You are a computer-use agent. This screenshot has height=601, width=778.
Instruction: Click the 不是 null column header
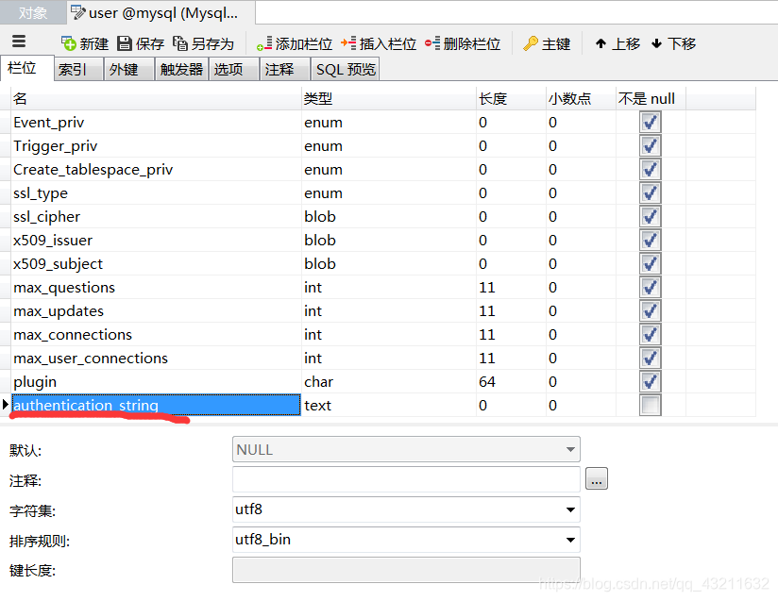pyautogui.click(x=651, y=98)
